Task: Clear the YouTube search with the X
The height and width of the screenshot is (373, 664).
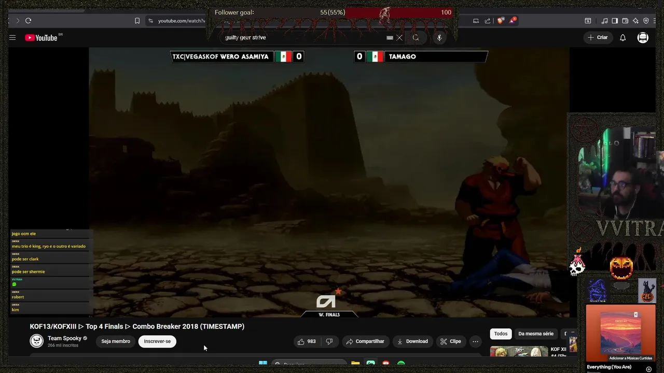Action: (x=399, y=37)
